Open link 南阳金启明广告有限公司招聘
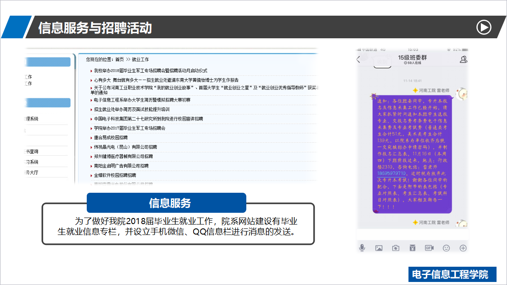The image size is (507, 285). tap(121, 166)
